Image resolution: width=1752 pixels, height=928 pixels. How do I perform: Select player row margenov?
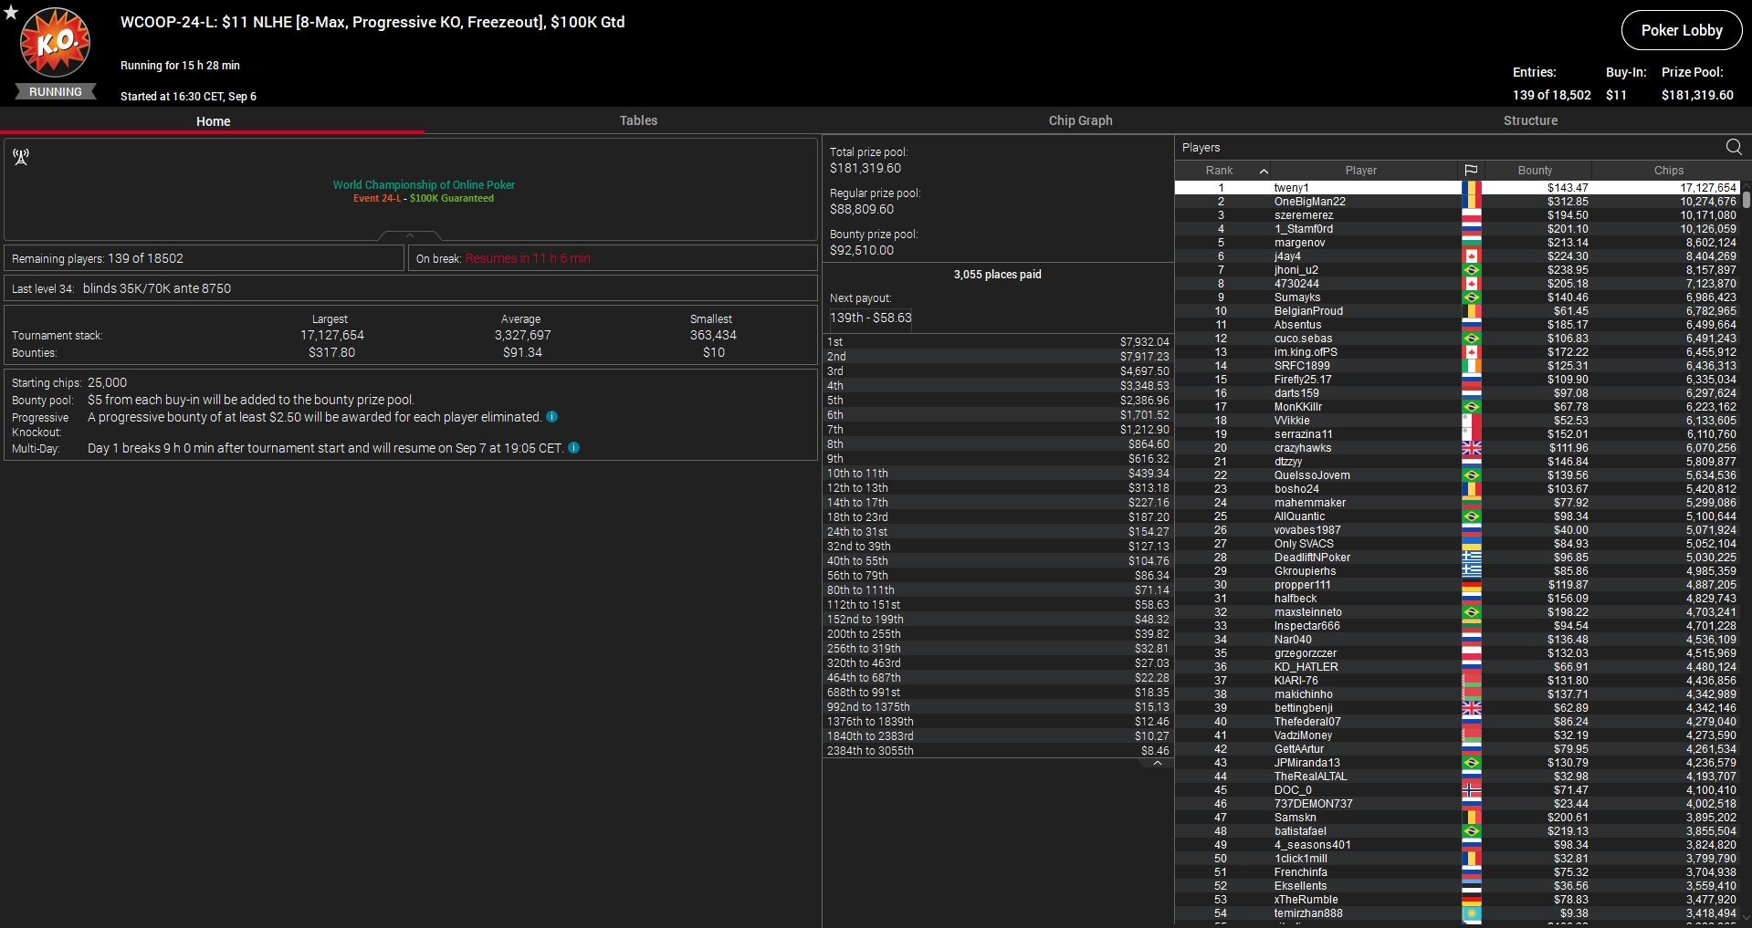pyautogui.click(x=1457, y=243)
